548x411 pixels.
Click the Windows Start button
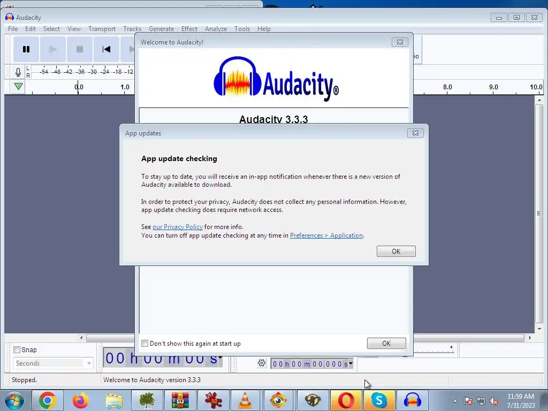pyautogui.click(x=14, y=400)
